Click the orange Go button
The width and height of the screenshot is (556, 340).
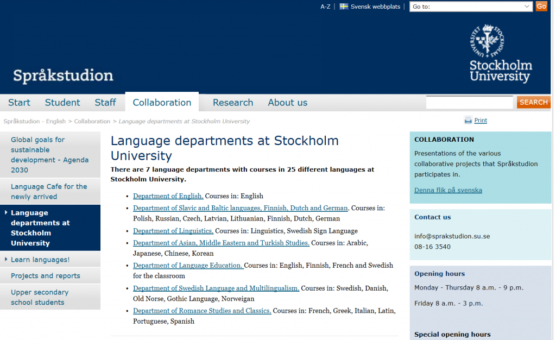tap(541, 7)
